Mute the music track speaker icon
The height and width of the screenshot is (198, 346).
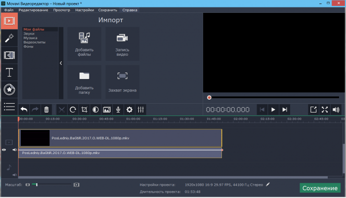click(x=14, y=174)
